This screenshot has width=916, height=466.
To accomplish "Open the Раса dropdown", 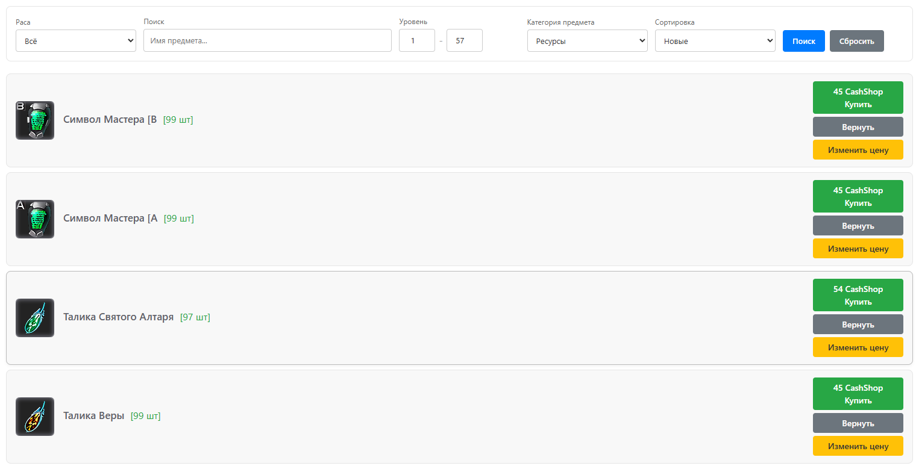I will point(76,41).
